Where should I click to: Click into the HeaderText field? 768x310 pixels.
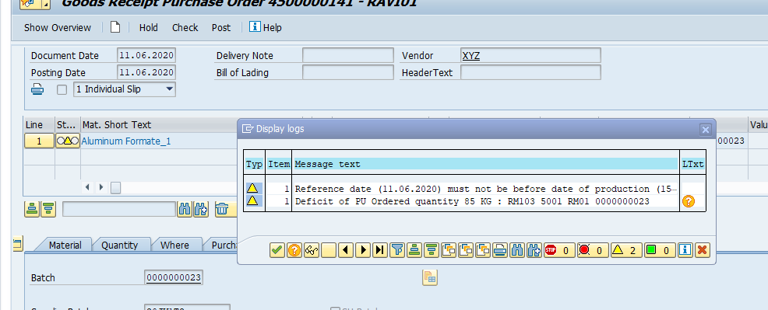tap(530, 72)
